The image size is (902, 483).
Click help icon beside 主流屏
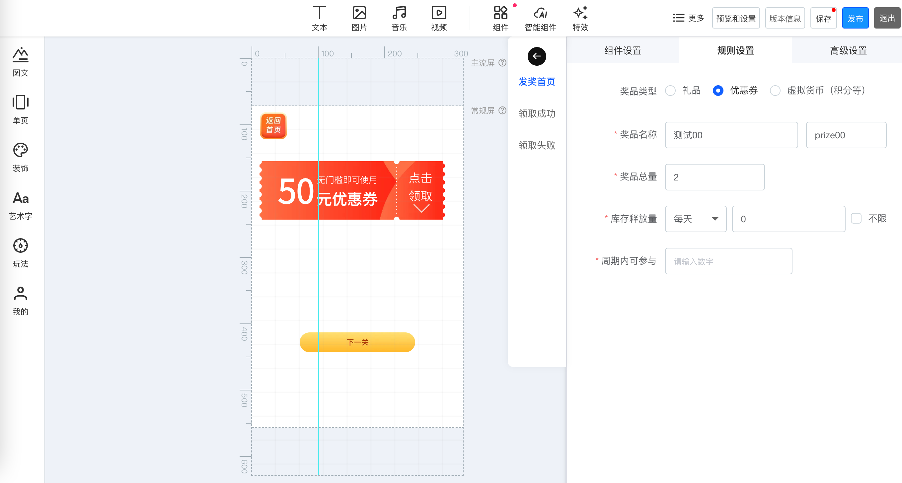502,63
